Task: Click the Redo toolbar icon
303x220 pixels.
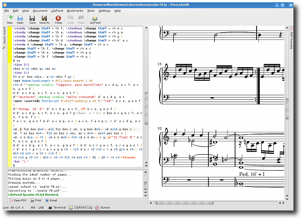Action: [x=81, y=20]
